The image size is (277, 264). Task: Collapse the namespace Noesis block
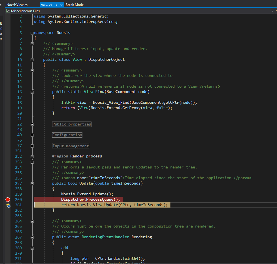click(32, 33)
